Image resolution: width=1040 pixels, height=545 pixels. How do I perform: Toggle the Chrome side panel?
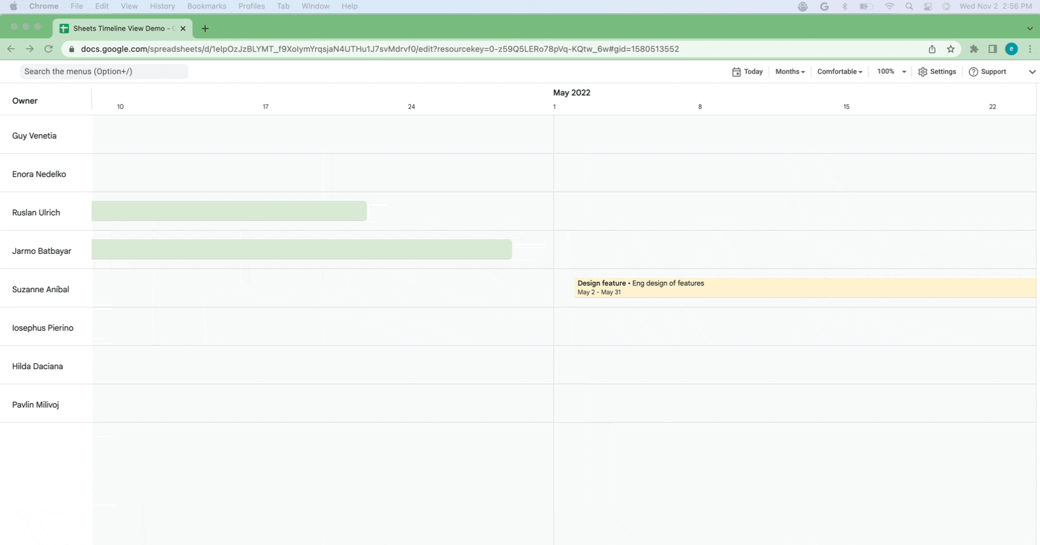click(x=993, y=49)
